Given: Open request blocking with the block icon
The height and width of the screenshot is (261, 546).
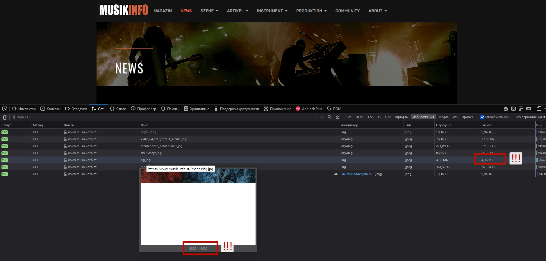Looking at the screenshot, I should coord(338,117).
